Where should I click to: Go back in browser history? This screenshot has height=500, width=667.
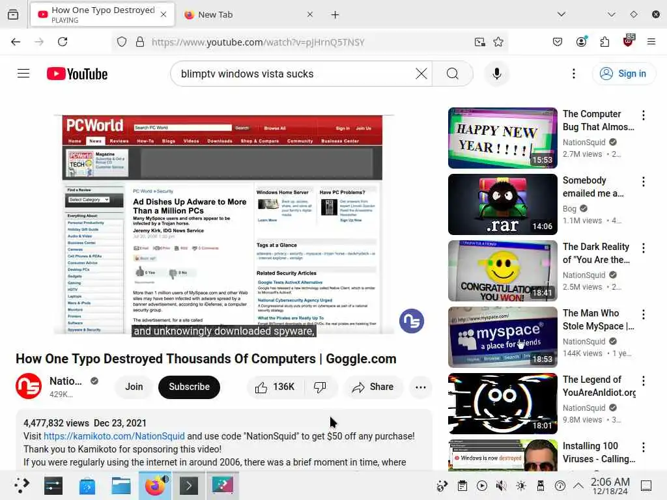[16, 42]
